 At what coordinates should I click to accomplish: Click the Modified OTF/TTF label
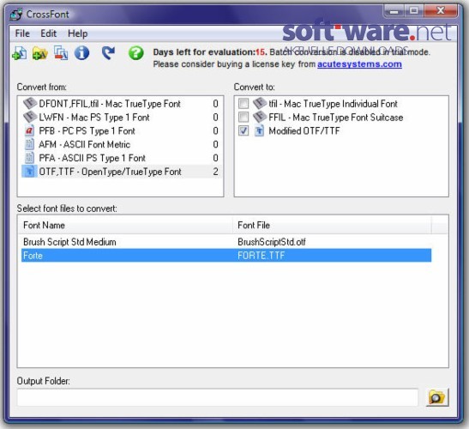(304, 130)
